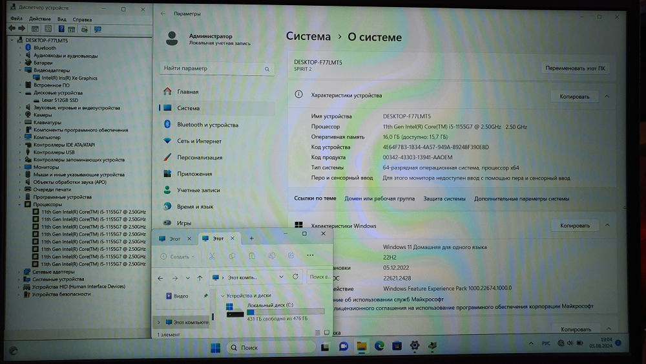Open Settings gear icon on taskbar

click(x=415, y=345)
